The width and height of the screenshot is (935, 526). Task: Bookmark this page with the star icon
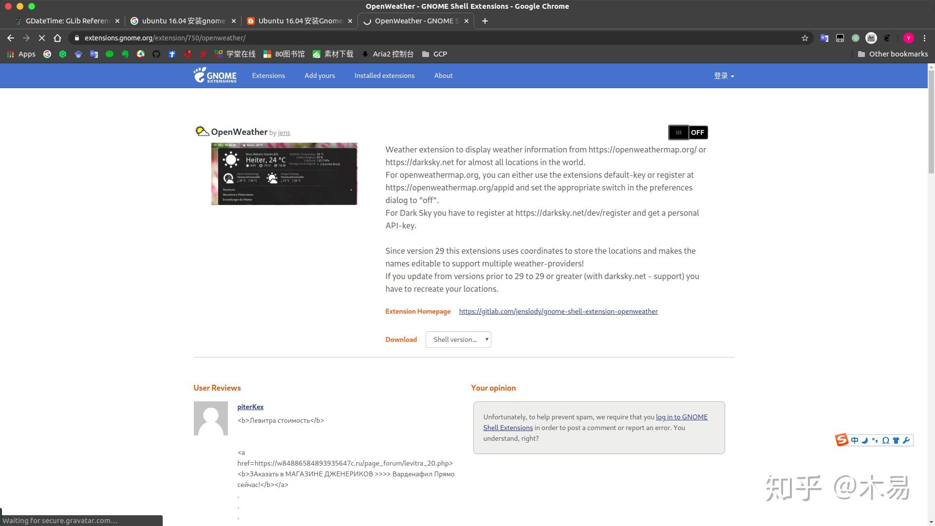point(805,38)
